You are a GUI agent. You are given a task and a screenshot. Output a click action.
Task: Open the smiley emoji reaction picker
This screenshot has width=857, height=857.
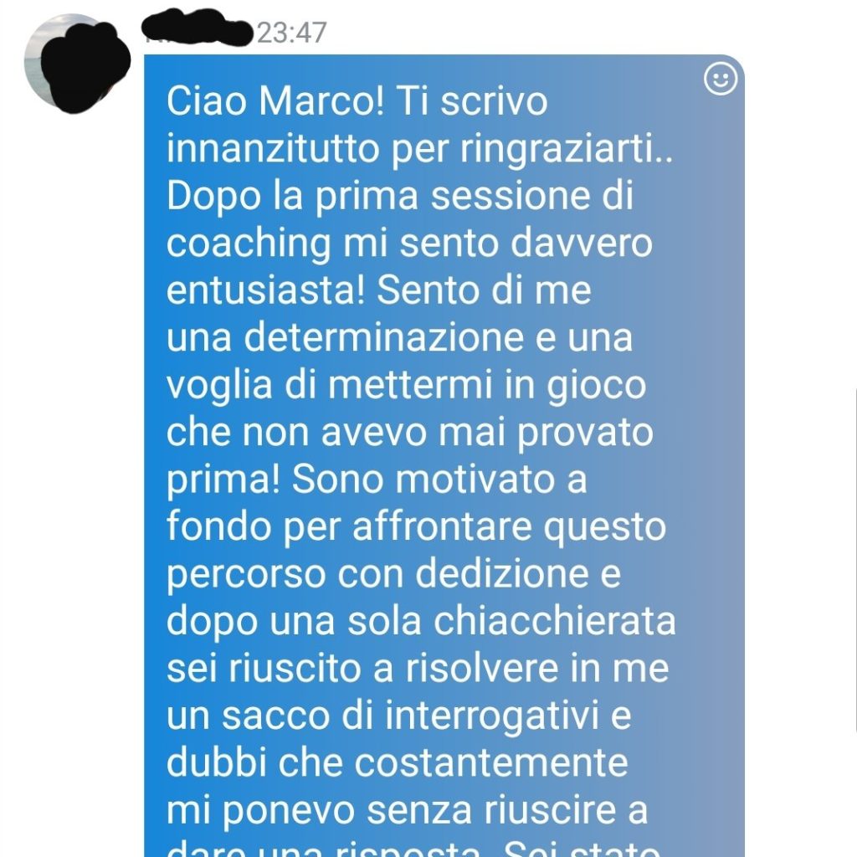(721, 79)
